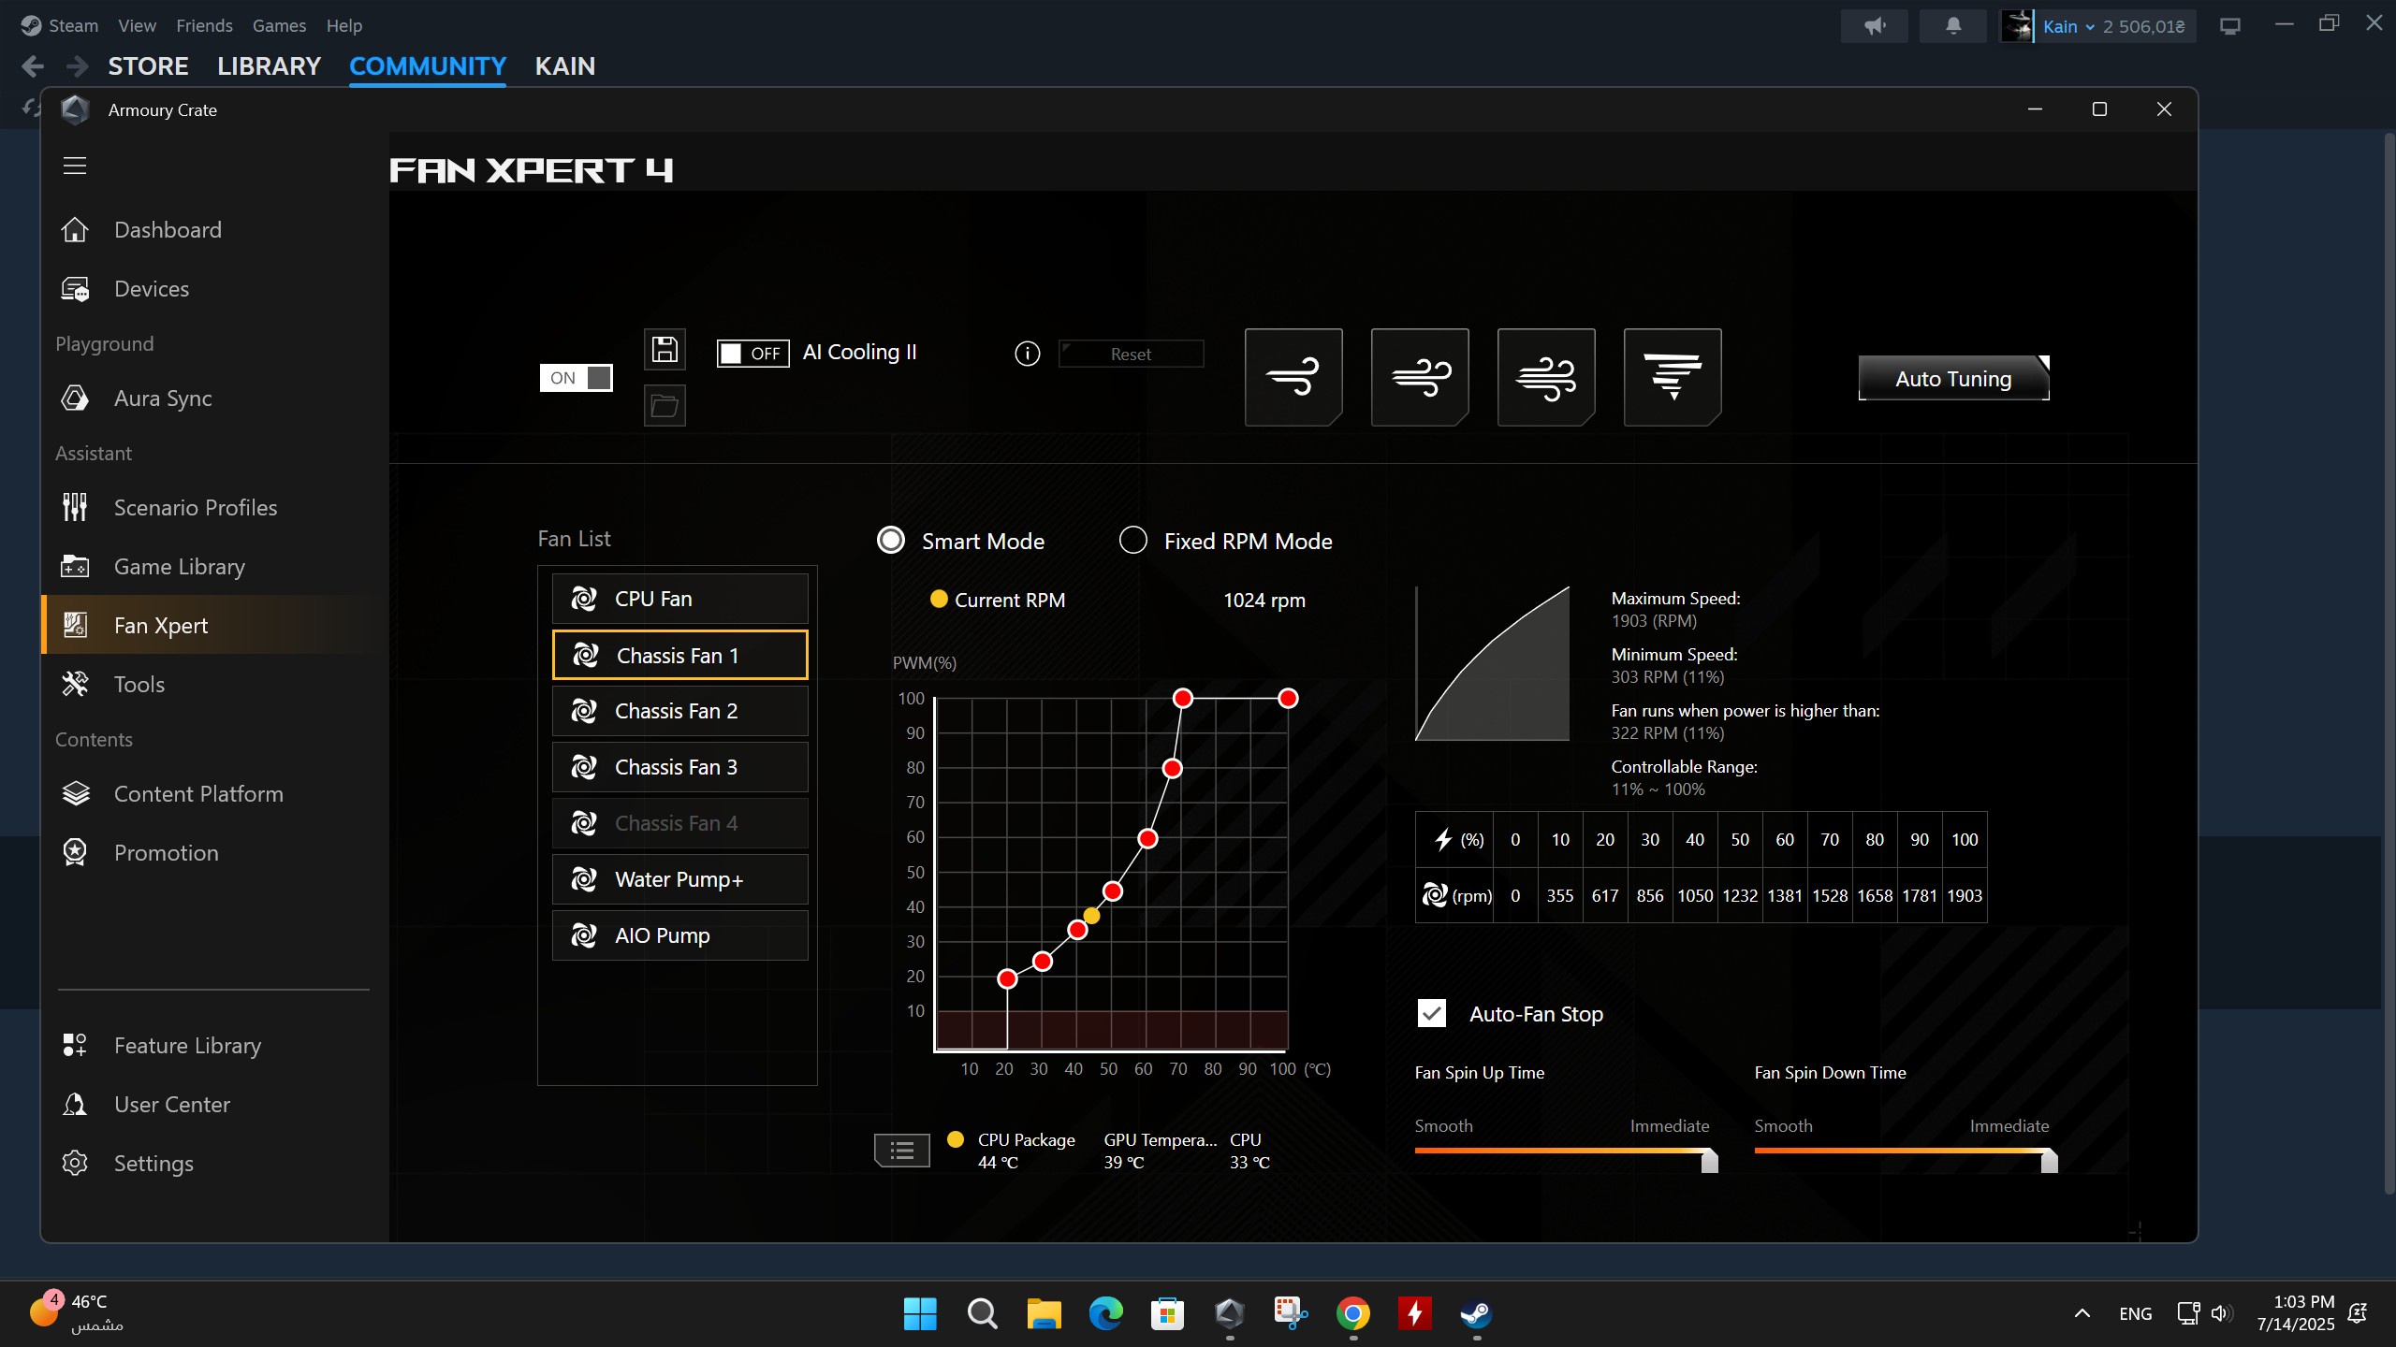Click the fan curve point at 80% PWM
Screen dimensions: 2396x1347
pyautogui.click(x=1172, y=768)
